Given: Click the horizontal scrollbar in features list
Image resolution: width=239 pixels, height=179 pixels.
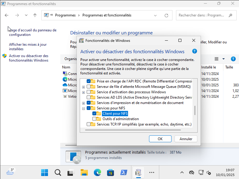Looking at the screenshot, I should coord(133,130).
